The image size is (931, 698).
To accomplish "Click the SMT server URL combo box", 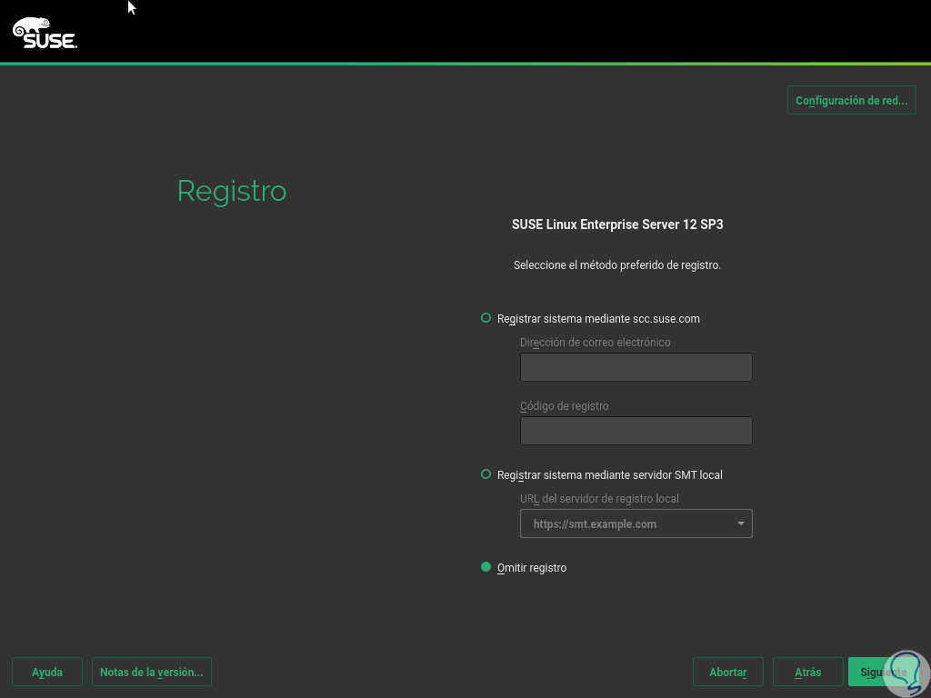I will pos(636,523).
